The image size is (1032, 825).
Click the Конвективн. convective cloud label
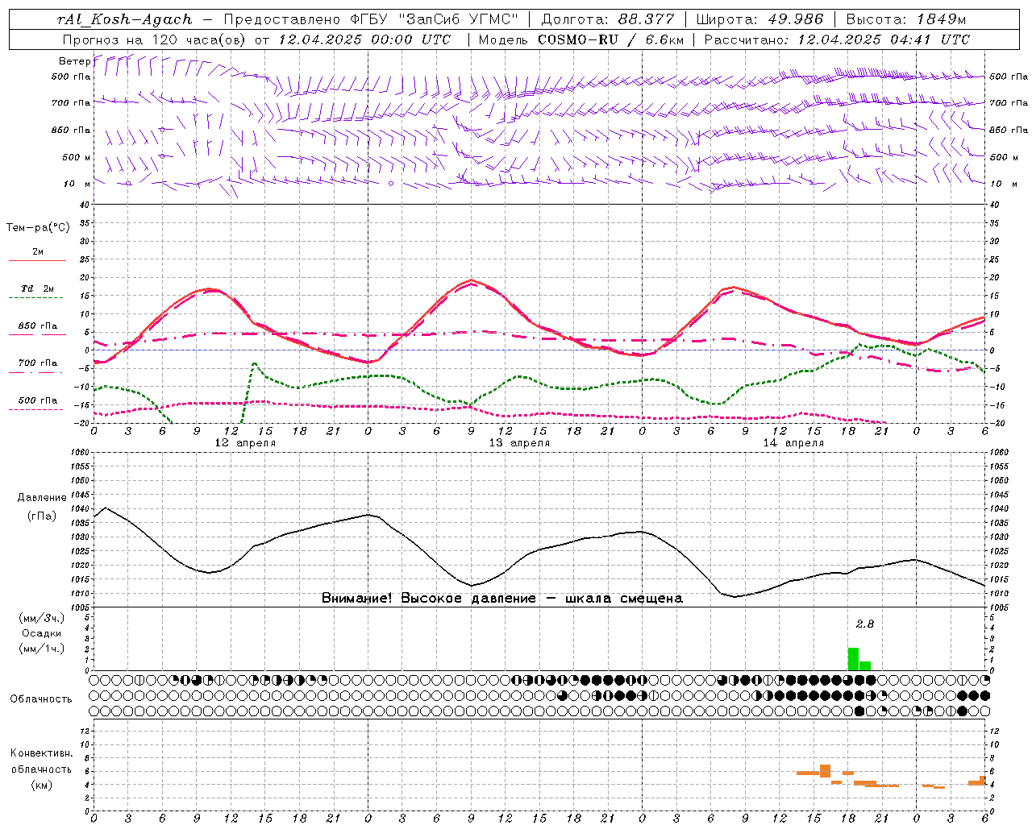[x=42, y=753]
